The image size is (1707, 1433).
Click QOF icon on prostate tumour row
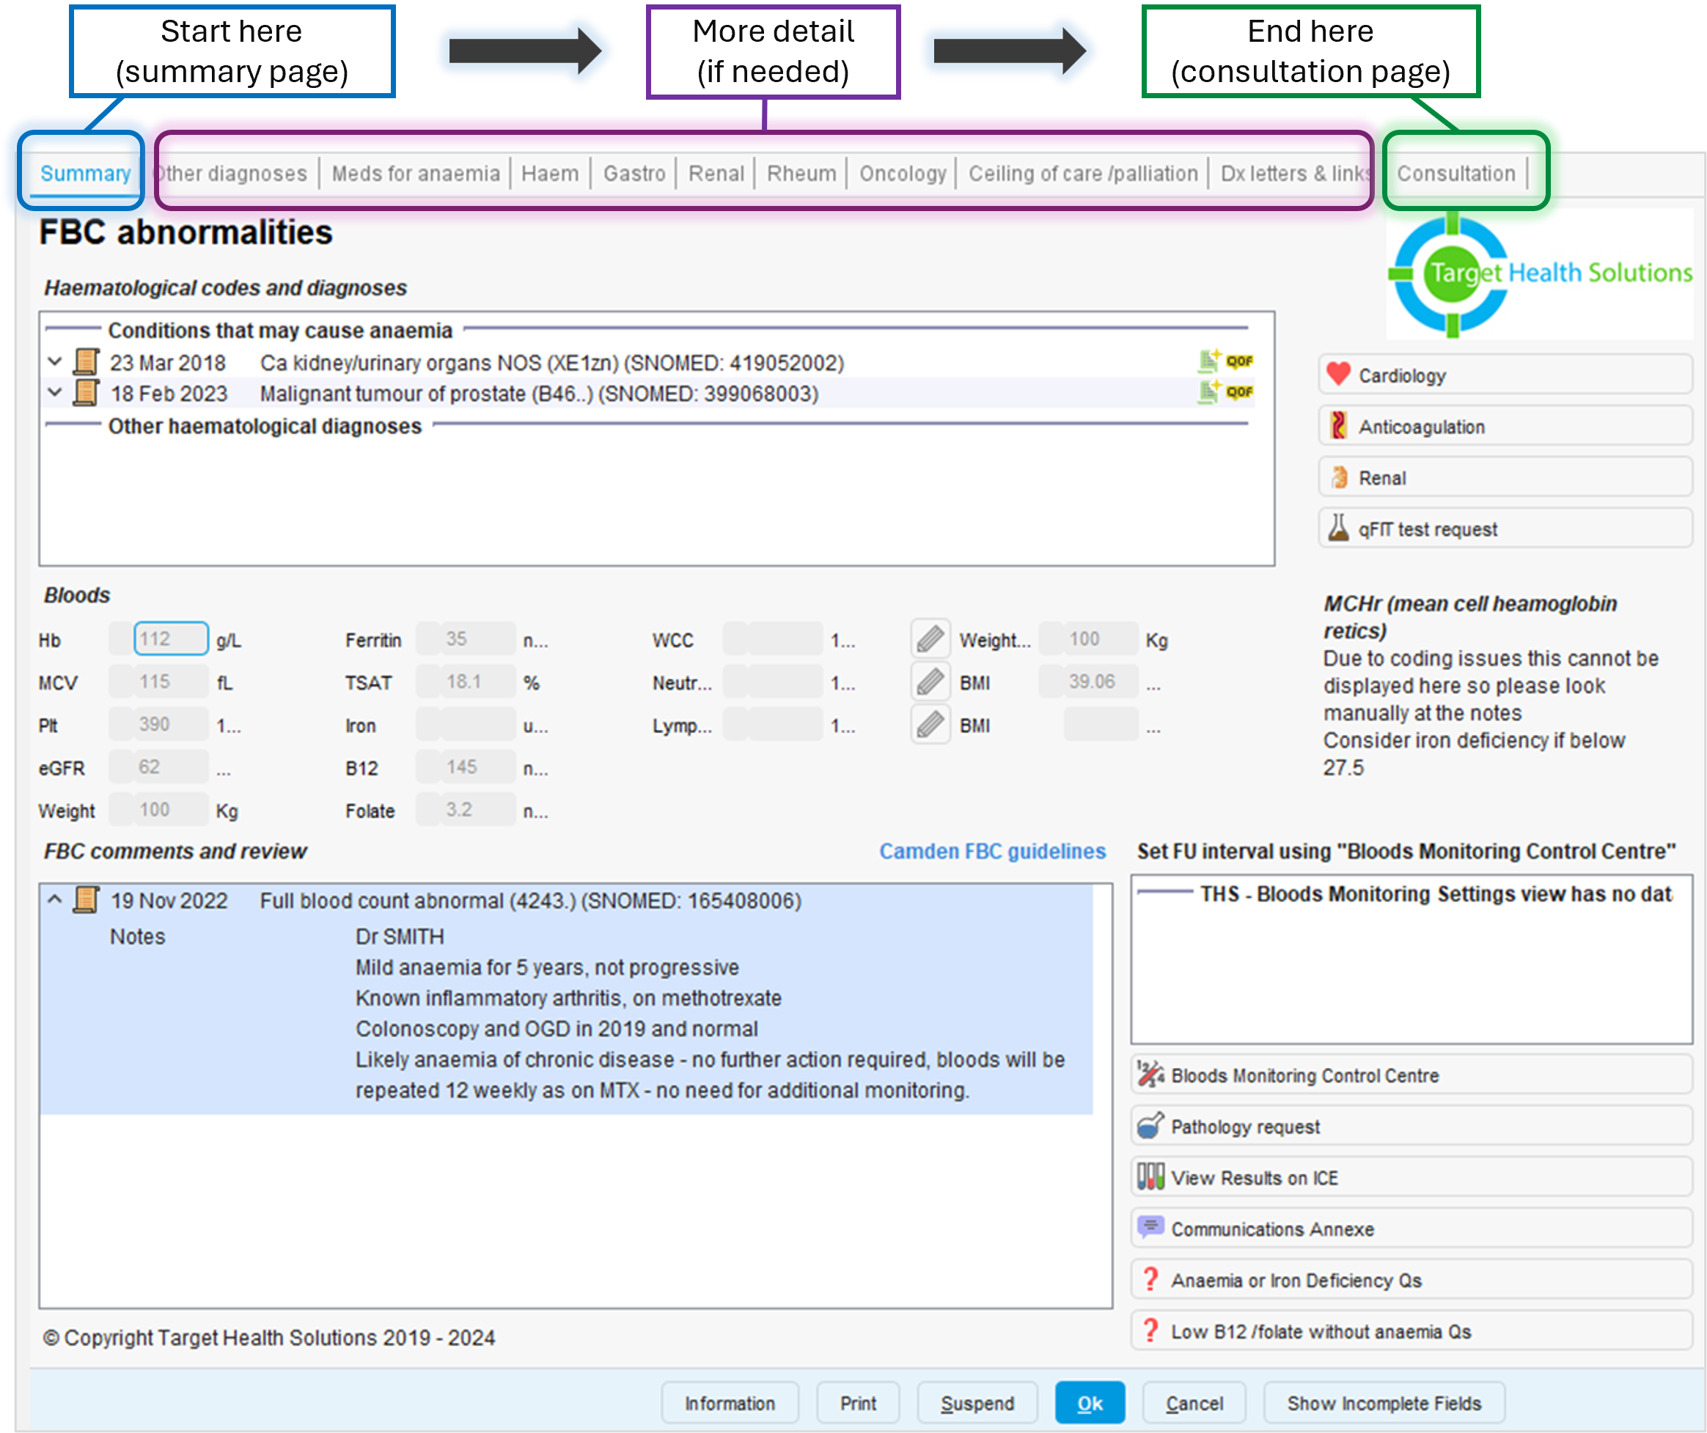click(1238, 392)
